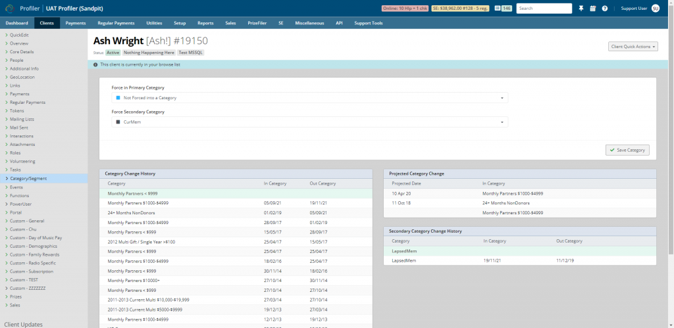This screenshot has width=674, height=328.
Task: Open the help question mark icon
Action: (605, 8)
